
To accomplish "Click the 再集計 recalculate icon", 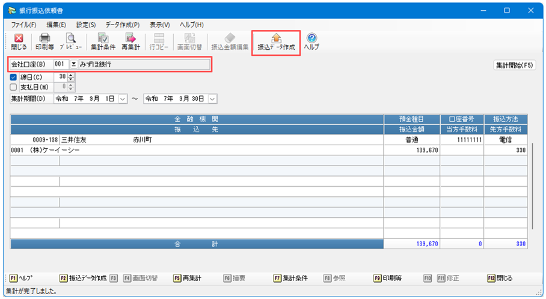I will (130, 41).
